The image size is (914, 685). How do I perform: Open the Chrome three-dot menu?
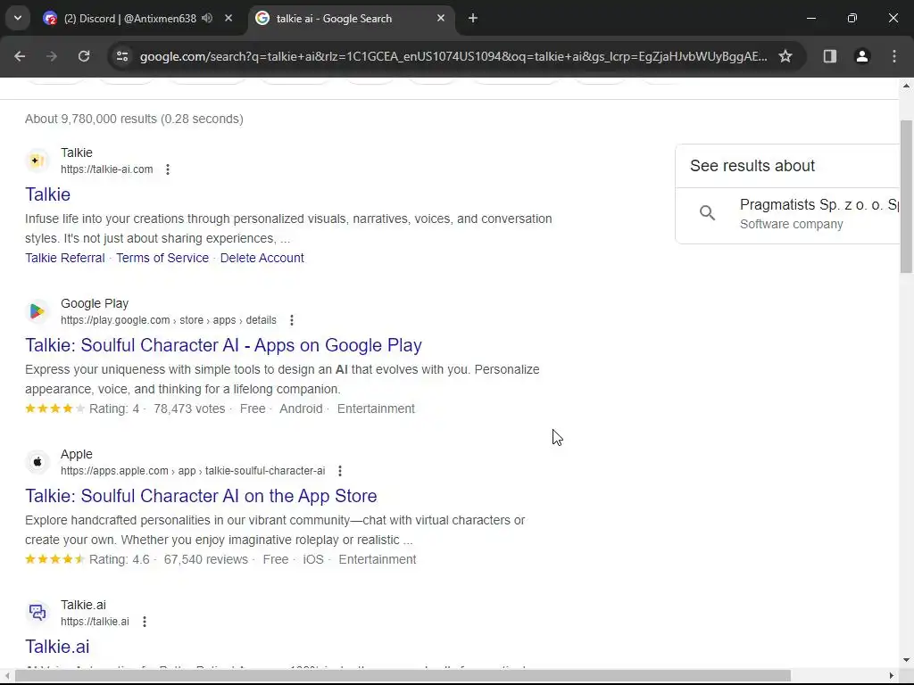(x=894, y=56)
